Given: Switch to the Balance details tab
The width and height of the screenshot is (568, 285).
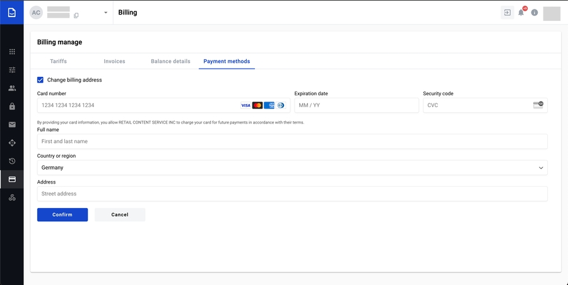Looking at the screenshot, I should pos(170,61).
